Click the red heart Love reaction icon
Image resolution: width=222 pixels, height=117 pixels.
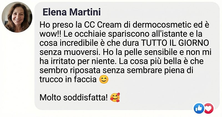click(x=209, y=109)
